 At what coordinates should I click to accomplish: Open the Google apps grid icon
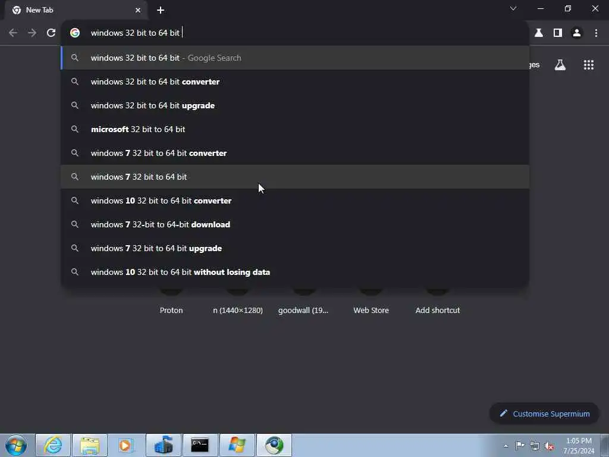pyautogui.click(x=589, y=65)
